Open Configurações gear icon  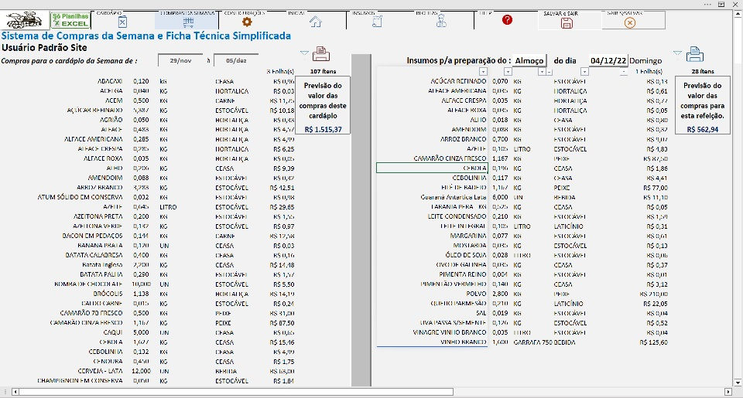247,22
